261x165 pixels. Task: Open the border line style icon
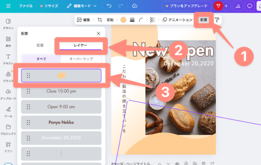132,20
